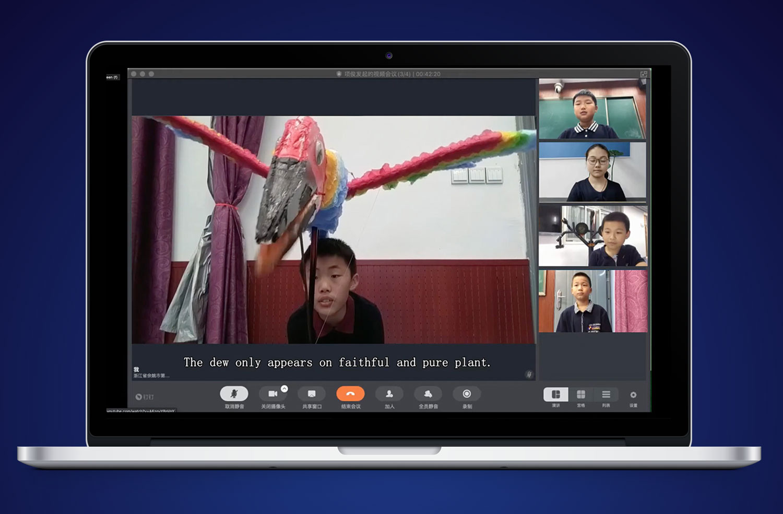Click the main speaker video with parrot
This screenshot has width=783, height=514.
click(x=333, y=230)
